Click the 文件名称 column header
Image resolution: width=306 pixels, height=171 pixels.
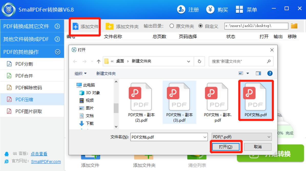[113, 36]
